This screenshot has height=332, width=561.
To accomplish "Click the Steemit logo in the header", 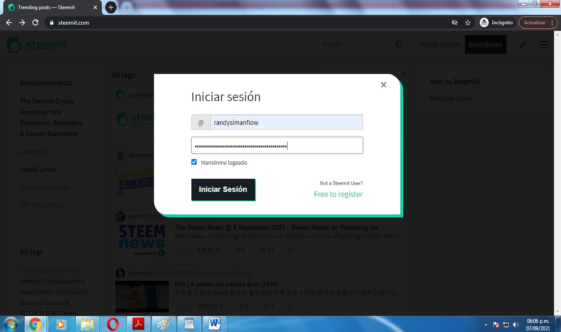I will 37,45.
